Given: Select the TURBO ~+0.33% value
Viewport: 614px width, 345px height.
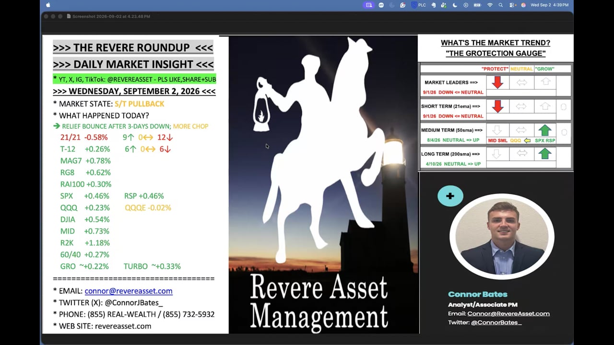Looking at the screenshot, I should pos(152,266).
